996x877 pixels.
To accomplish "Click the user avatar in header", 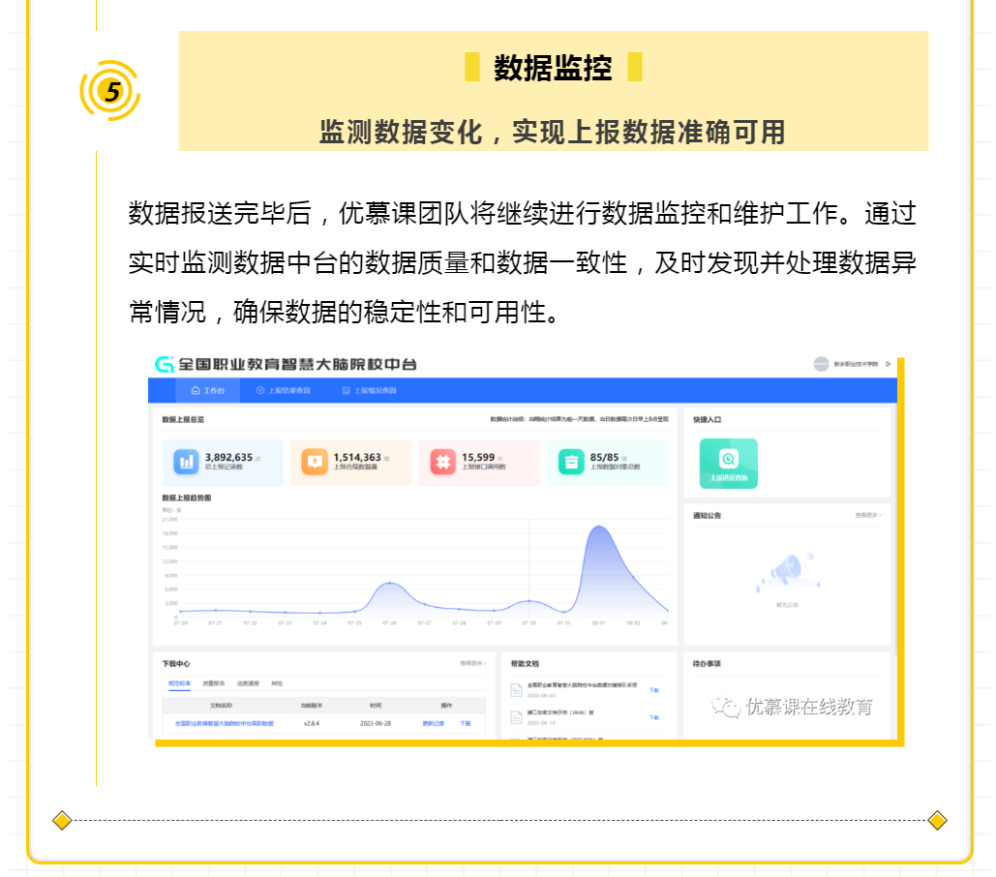I will point(821,364).
